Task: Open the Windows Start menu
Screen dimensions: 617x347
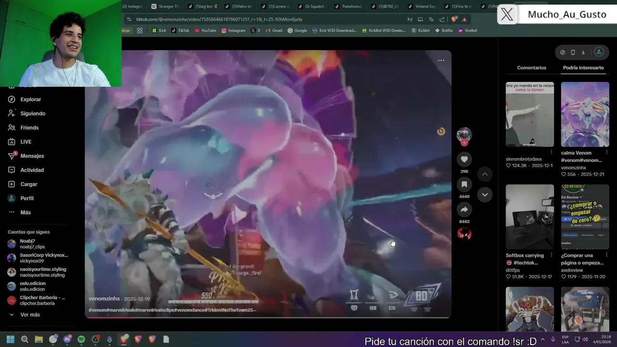Action: point(11,339)
